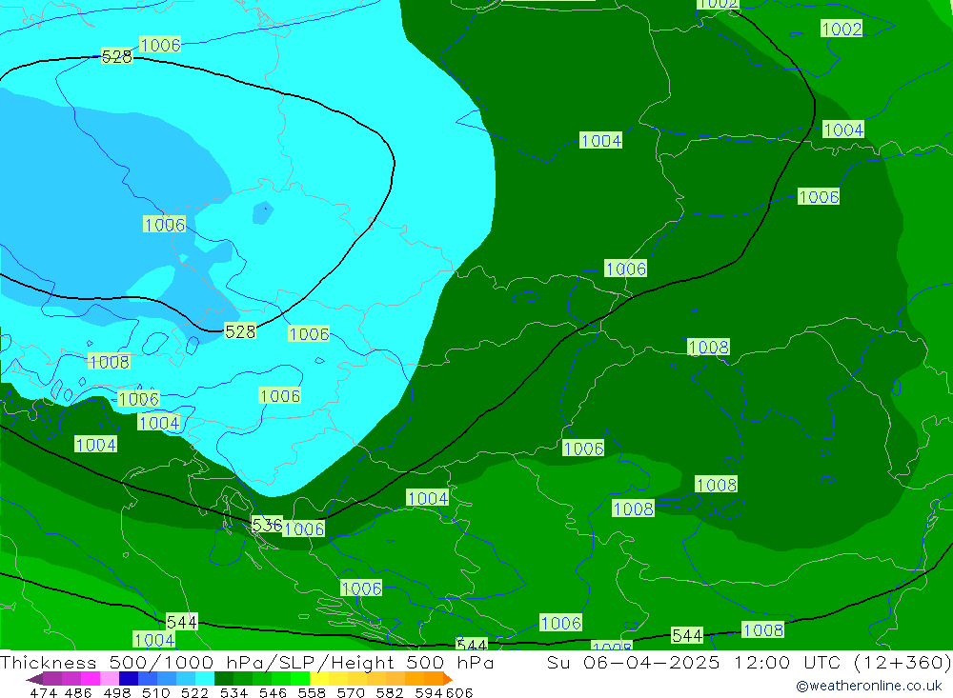Pick the cyan legend swatch
The width and height of the screenshot is (953, 698).
click(204, 679)
